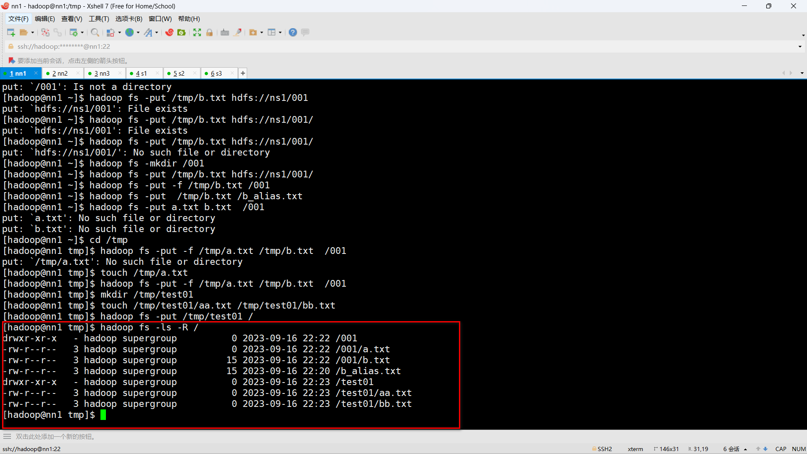
Task: Open the help question mark icon
Action: pyautogui.click(x=293, y=32)
